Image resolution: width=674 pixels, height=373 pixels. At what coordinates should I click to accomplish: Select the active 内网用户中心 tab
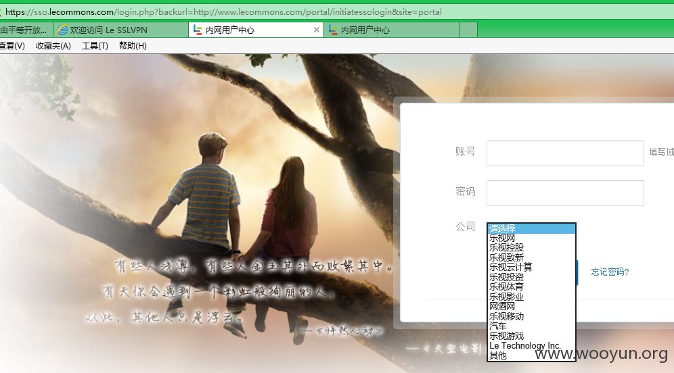tap(256, 30)
